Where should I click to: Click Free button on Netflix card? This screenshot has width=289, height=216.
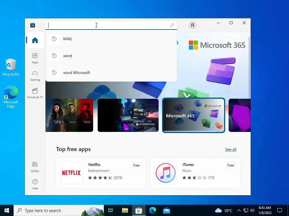(136, 165)
